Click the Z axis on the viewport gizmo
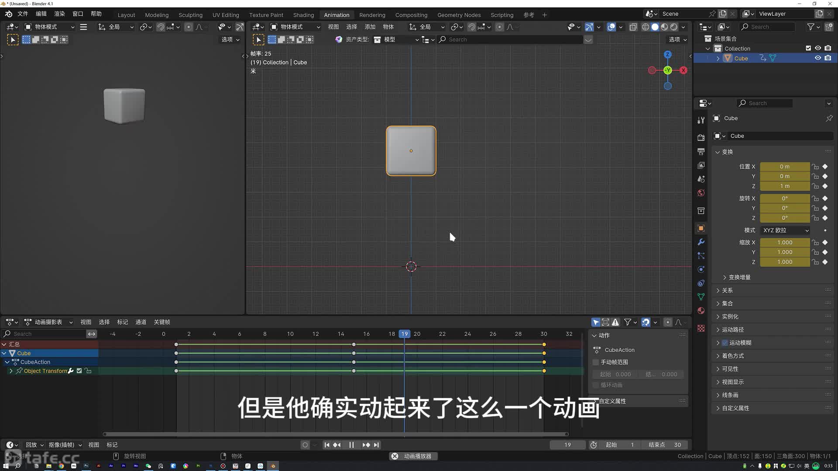The width and height of the screenshot is (838, 471). click(667, 55)
